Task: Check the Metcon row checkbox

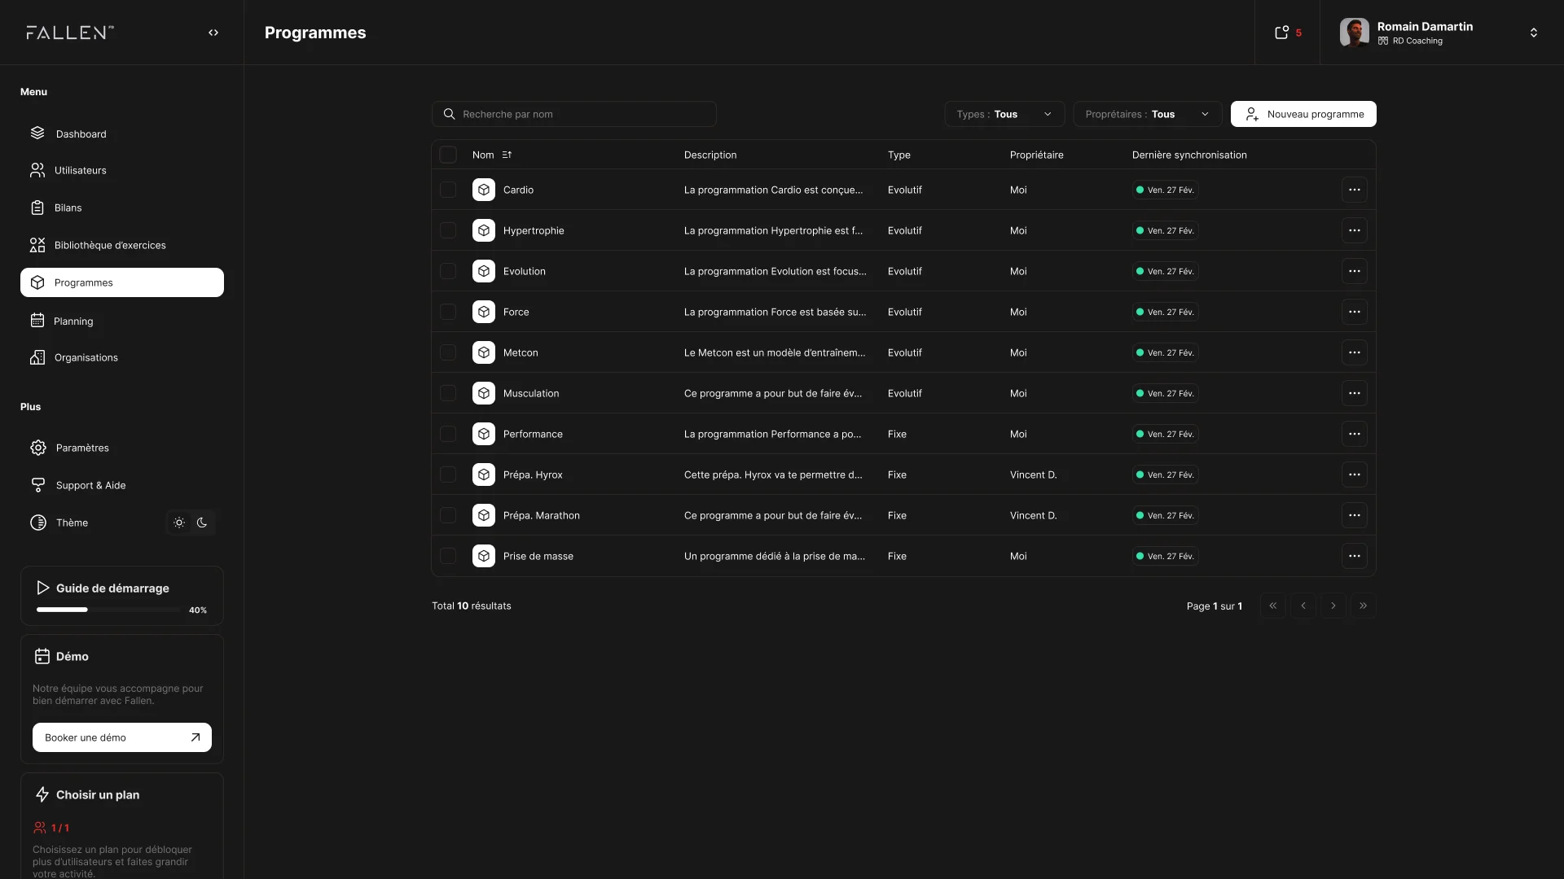Action: click(x=448, y=352)
